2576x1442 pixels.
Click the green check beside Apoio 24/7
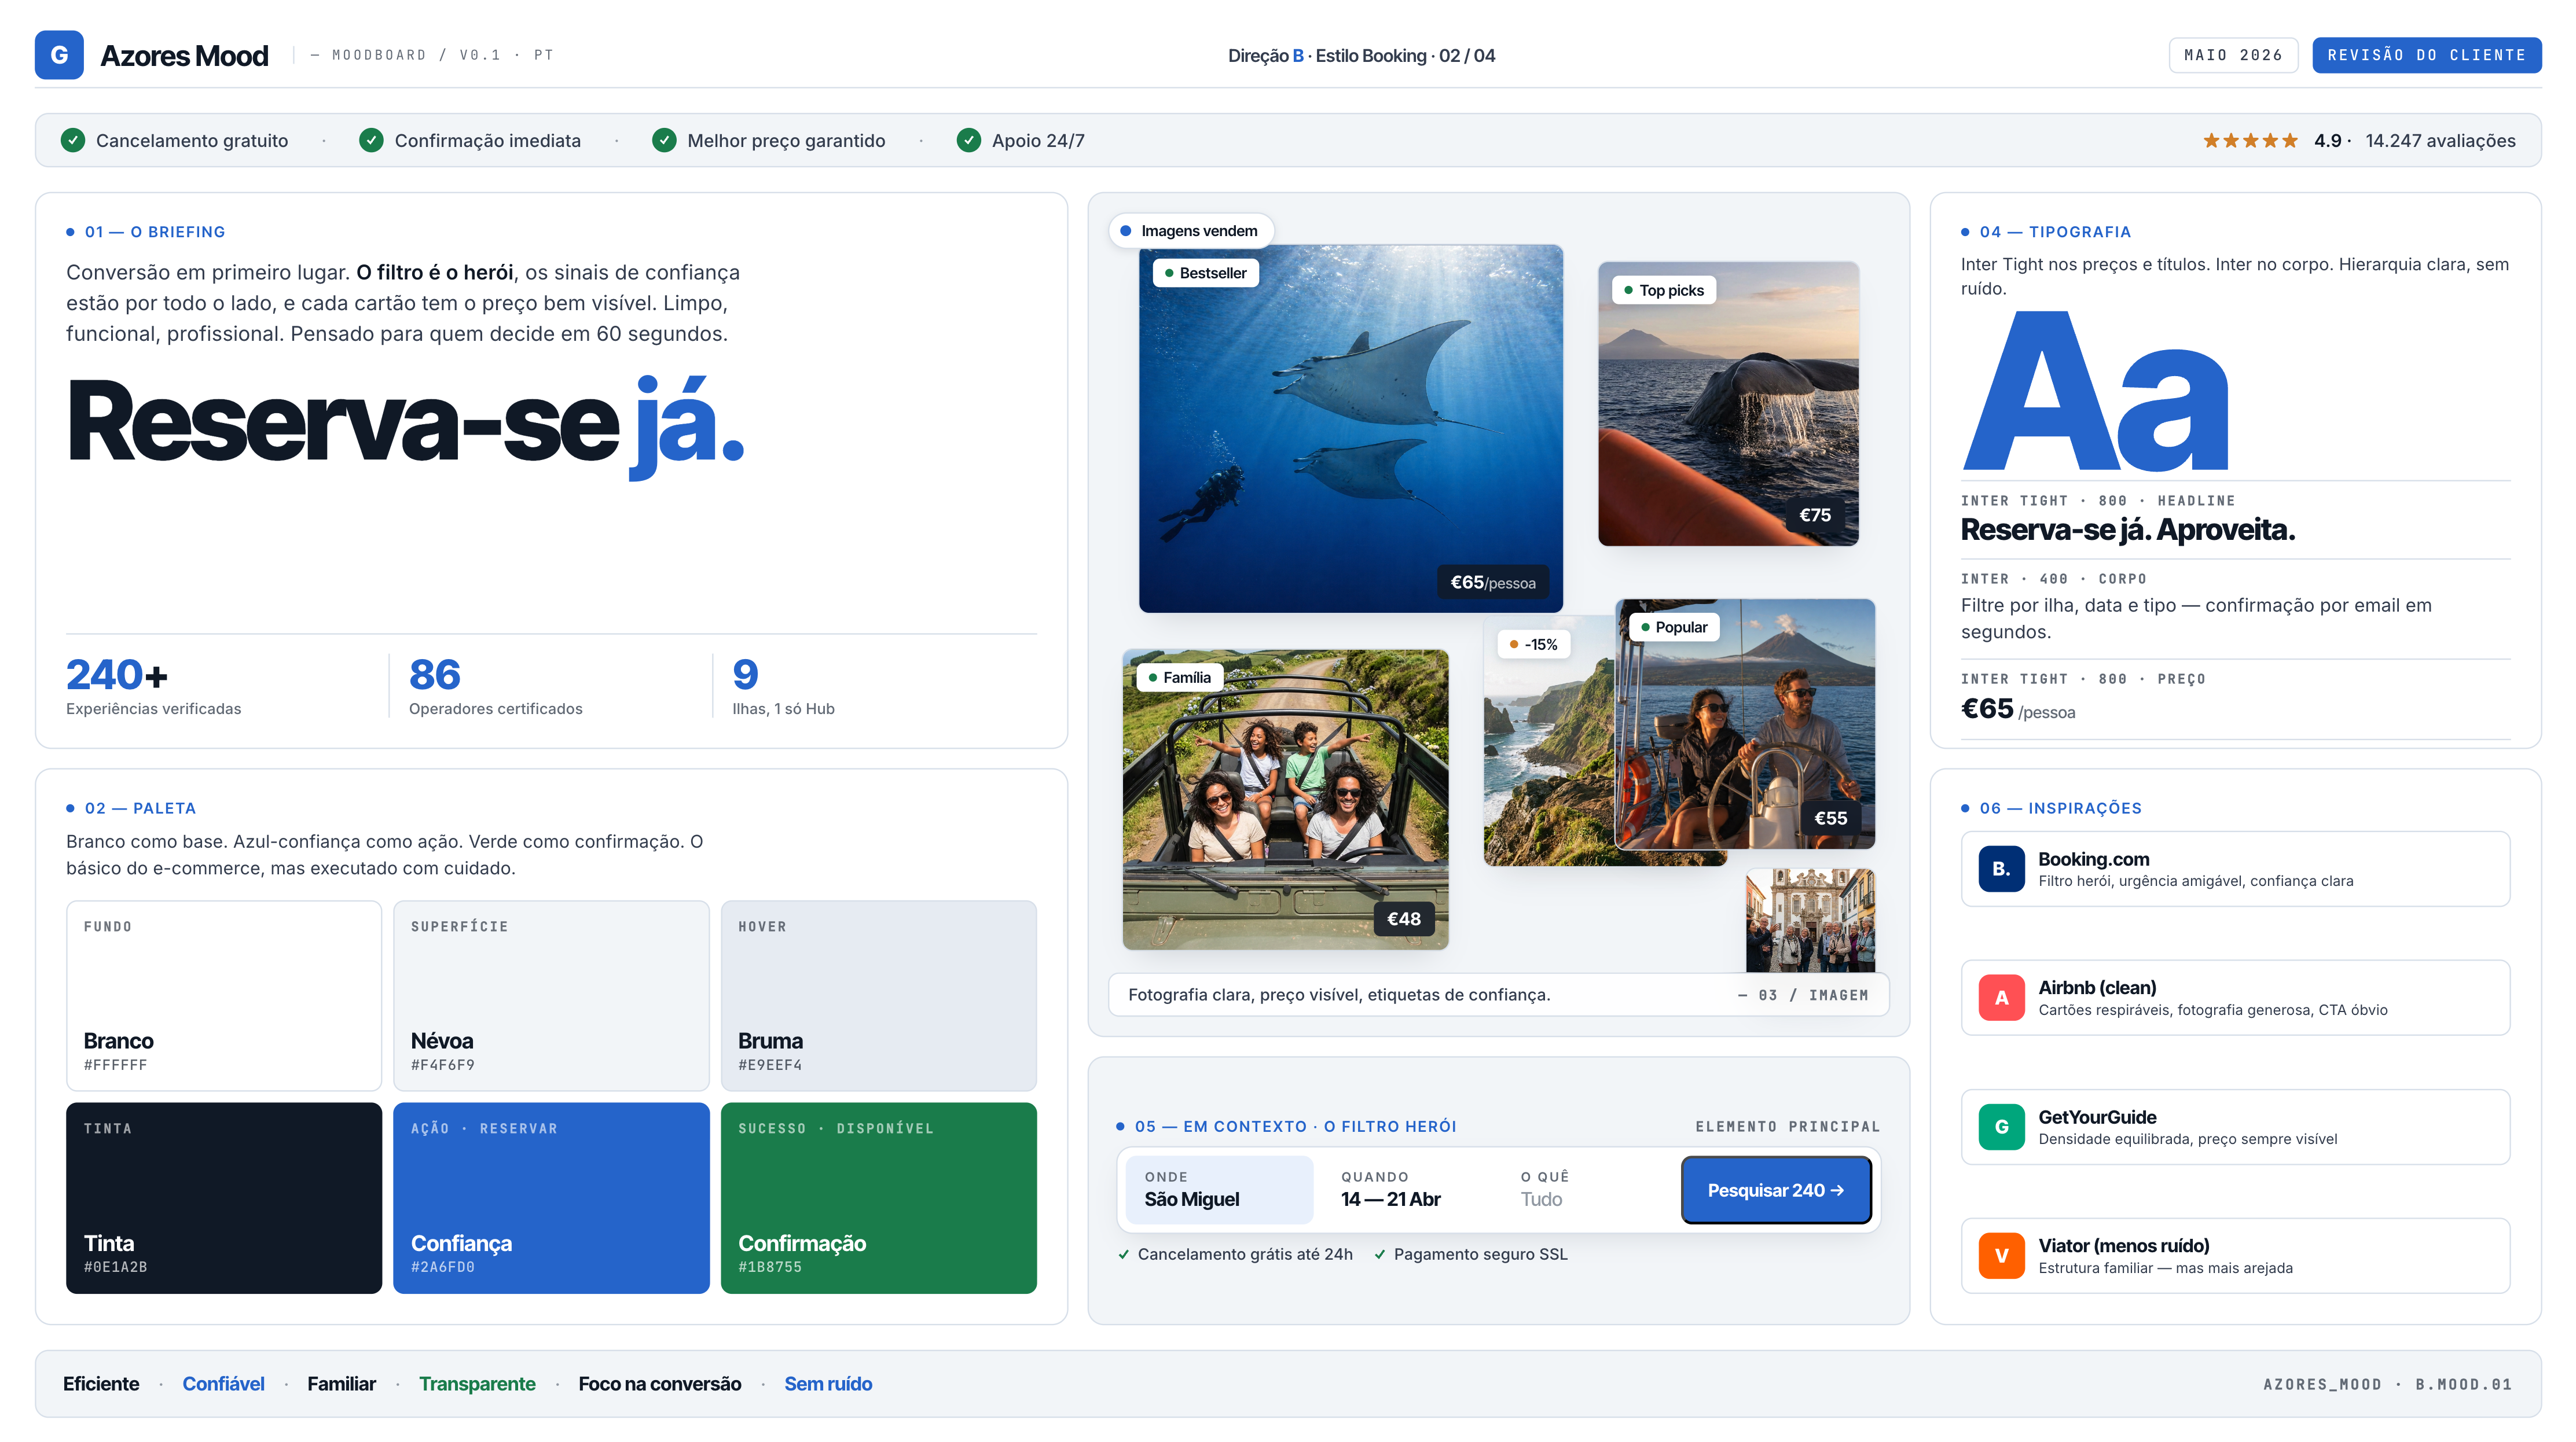coord(968,140)
